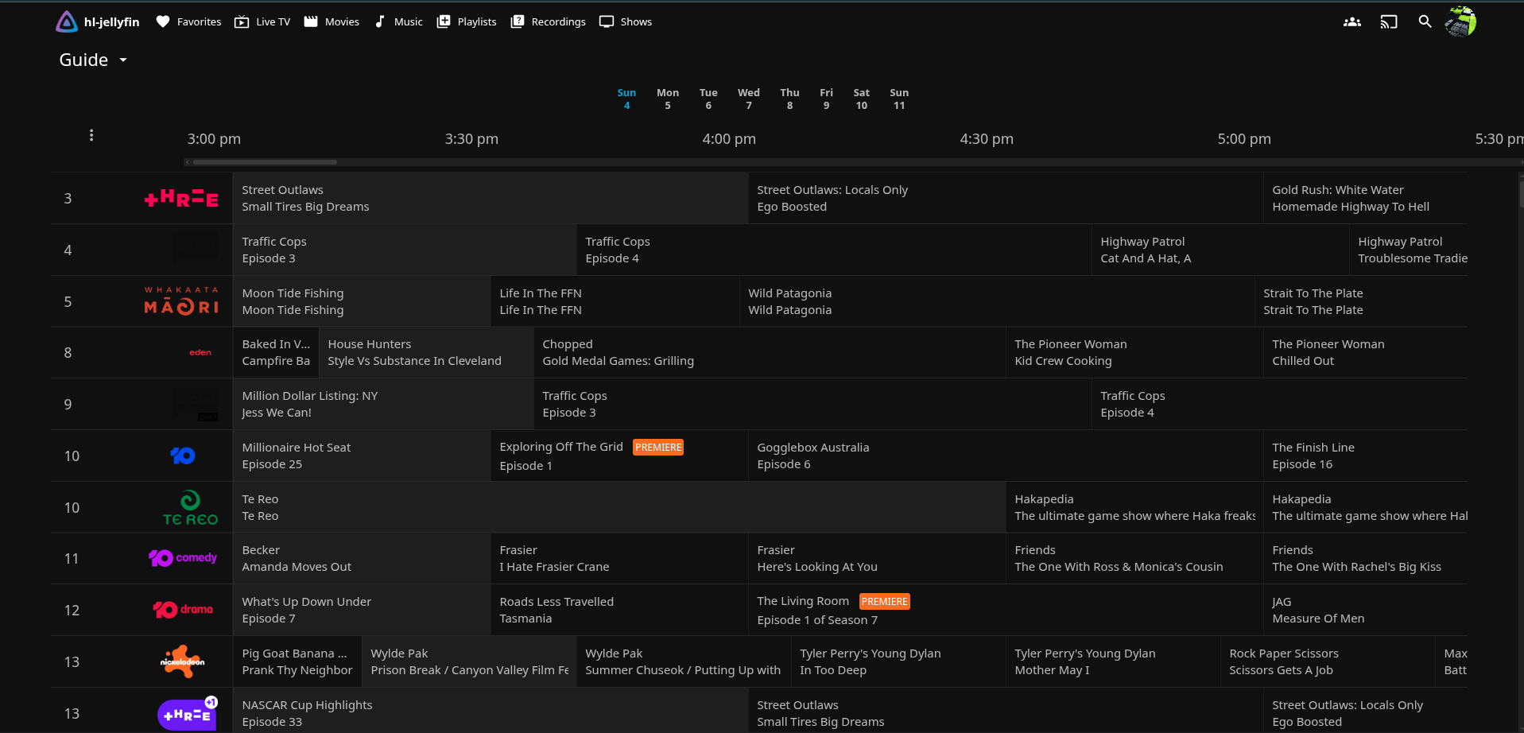Open Street Outlaws Small Tires Big Dreams on channel 3

(x=490, y=198)
